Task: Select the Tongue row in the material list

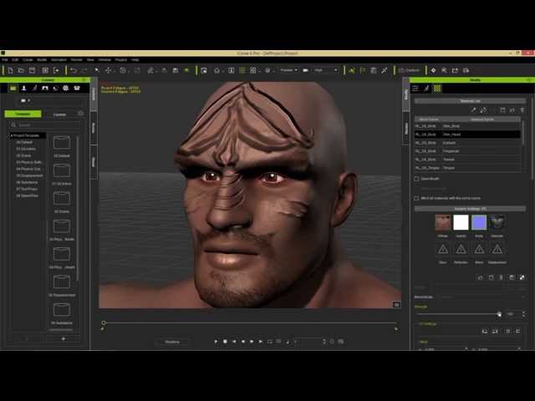Action: (467, 168)
